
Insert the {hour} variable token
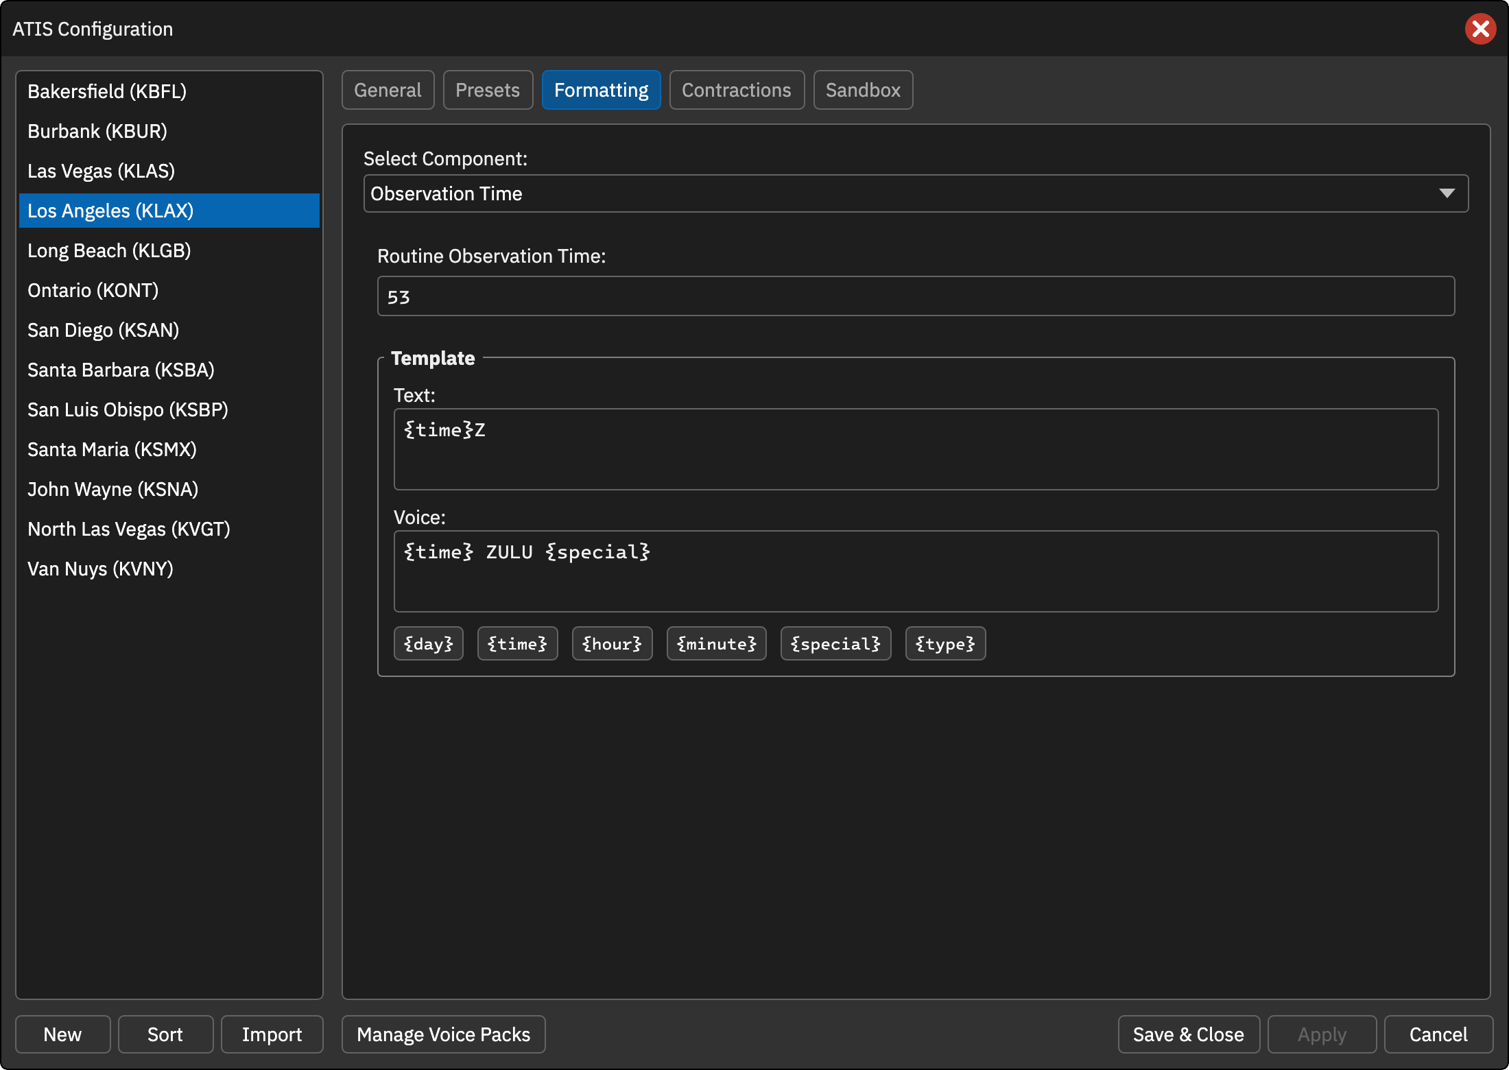[612, 643]
